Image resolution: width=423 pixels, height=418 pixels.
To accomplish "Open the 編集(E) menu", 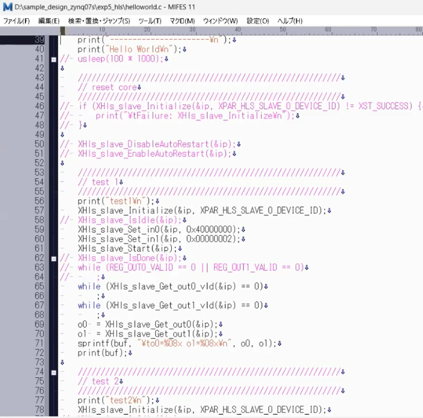I will click(49, 21).
